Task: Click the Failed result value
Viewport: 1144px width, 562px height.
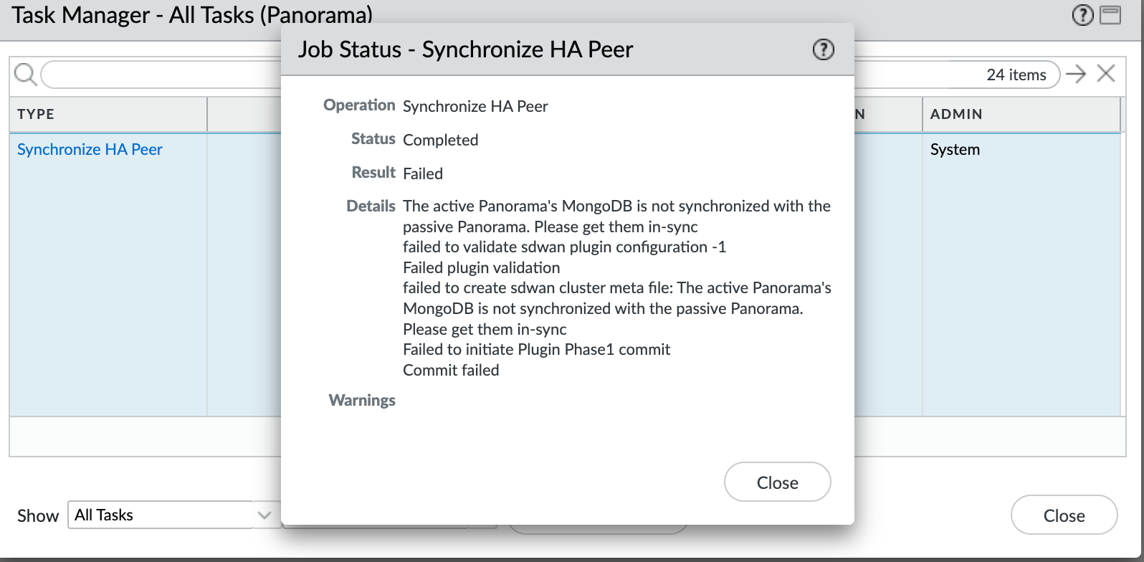Action: (x=423, y=173)
